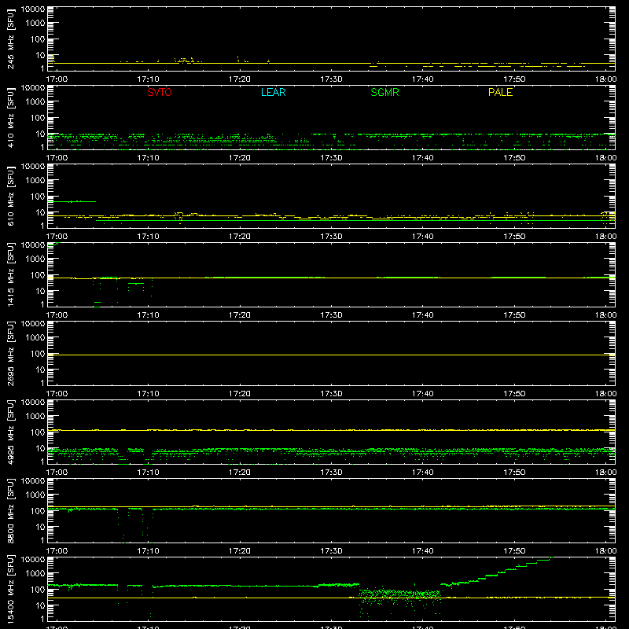Screen dimensions: 629x629
Task: Click the green SGMR station label
Action: 384,92
